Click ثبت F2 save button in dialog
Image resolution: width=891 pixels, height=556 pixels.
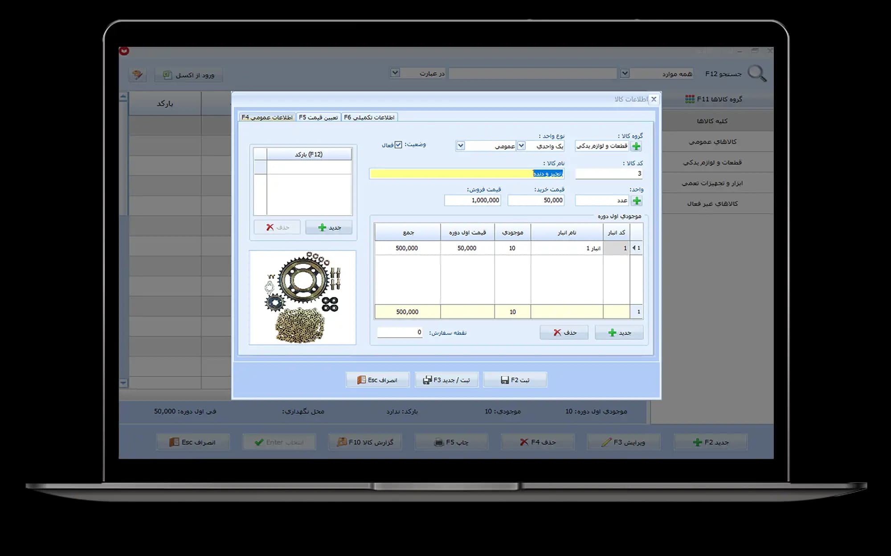(x=515, y=380)
